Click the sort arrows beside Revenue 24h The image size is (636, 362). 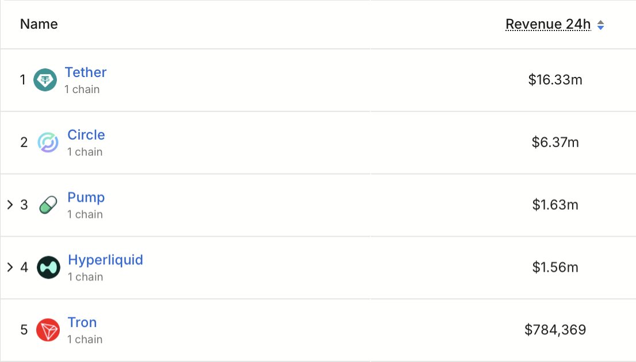[601, 25]
